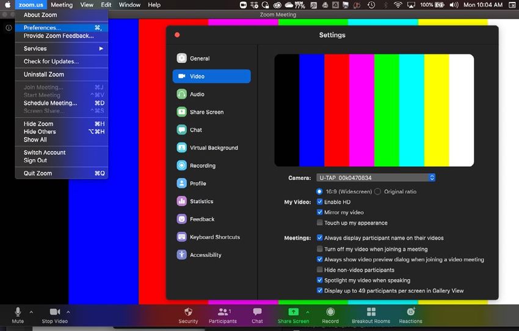Open Statistics settings in the sidebar
Image resolution: width=519 pixels, height=331 pixels.
coord(195,201)
